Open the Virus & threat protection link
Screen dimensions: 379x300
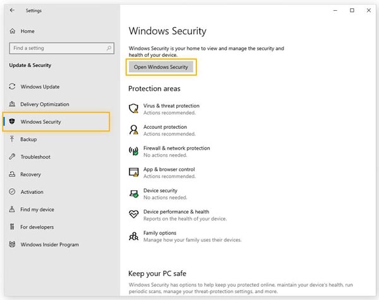coord(171,106)
